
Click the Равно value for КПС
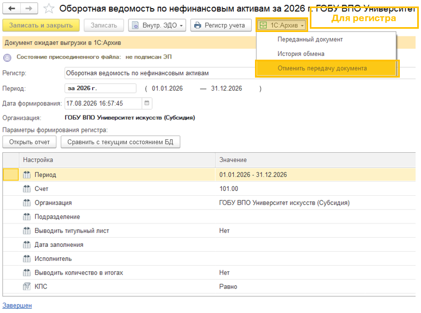228,286
